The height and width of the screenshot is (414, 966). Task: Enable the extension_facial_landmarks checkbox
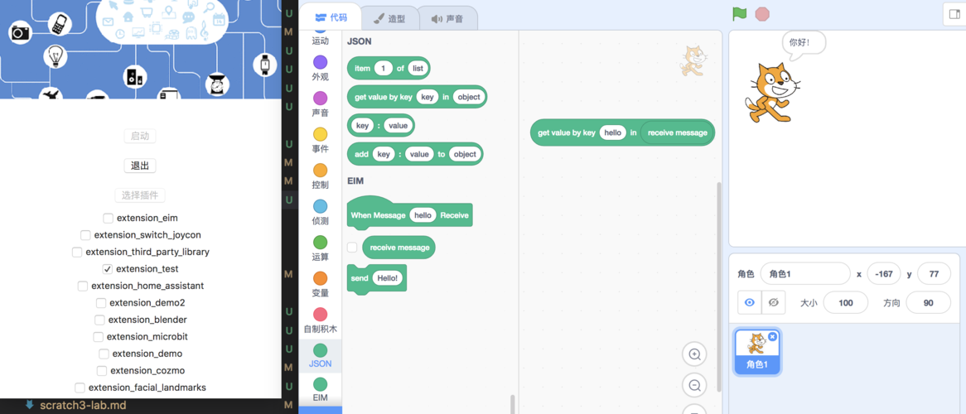[80, 388]
